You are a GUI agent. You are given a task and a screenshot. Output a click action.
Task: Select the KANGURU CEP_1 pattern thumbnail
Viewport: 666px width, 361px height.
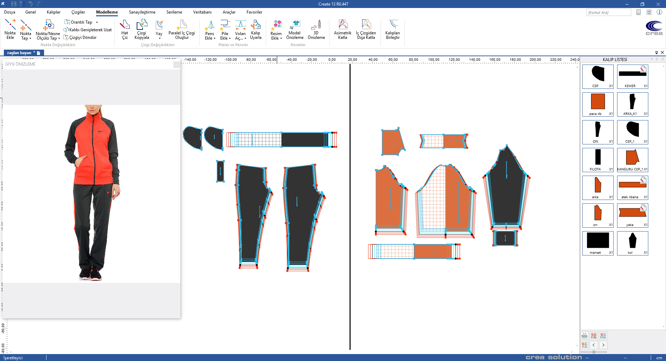pos(632,160)
